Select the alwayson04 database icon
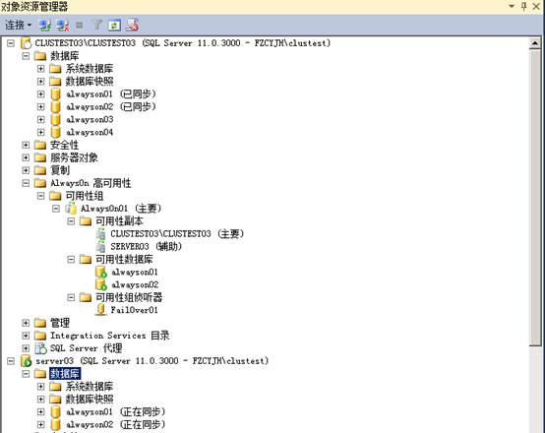Image resolution: width=545 pixels, height=433 pixels. click(x=55, y=132)
